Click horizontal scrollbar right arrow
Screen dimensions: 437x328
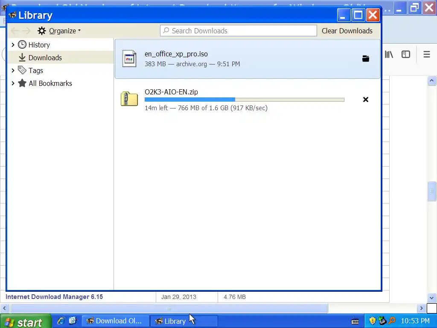click(x=421, y=308)
